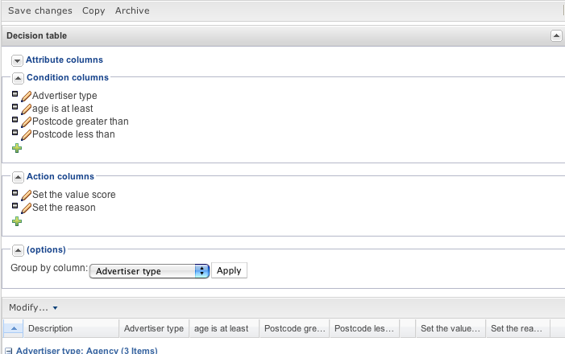Click Save changes in the toolbar
The width and height of the screenshot is (565, 354).
pos(40,10)
